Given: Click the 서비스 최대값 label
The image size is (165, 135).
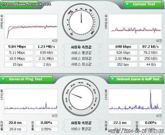Looking at the screenshot, I should 81,59.
